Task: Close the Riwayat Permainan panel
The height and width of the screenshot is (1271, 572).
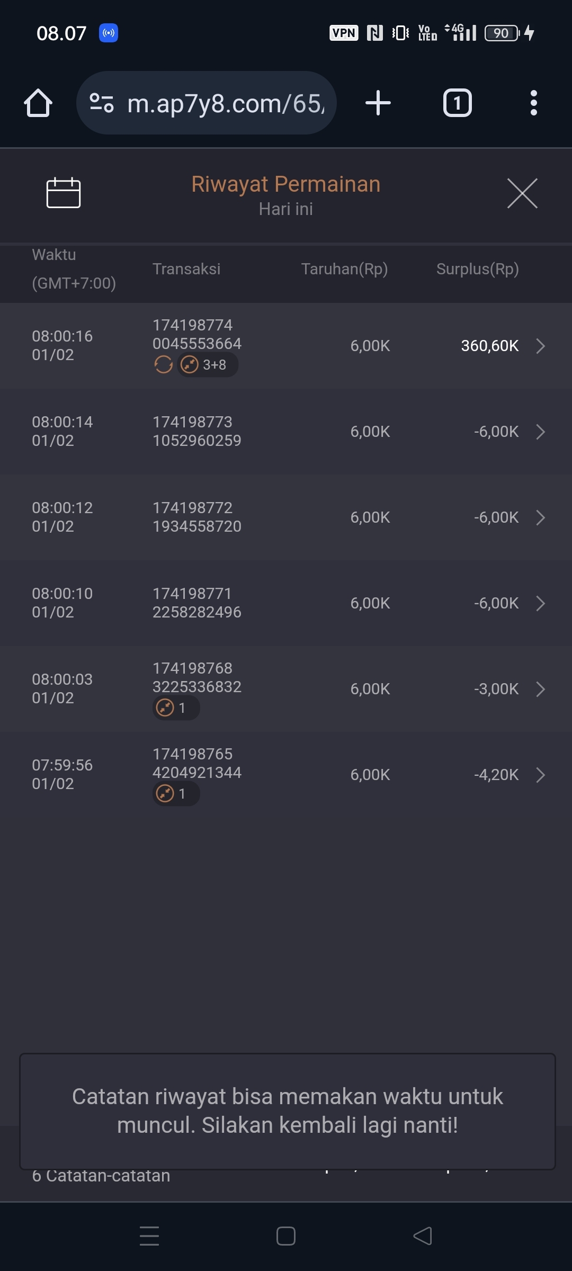Action: (522, 193)
